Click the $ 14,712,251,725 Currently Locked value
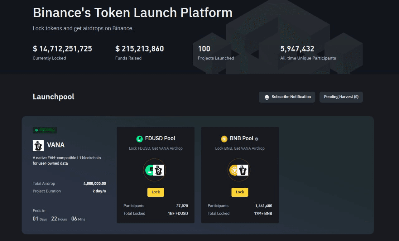The width and height of the screenshot is (399, 241). pos(62,49)
